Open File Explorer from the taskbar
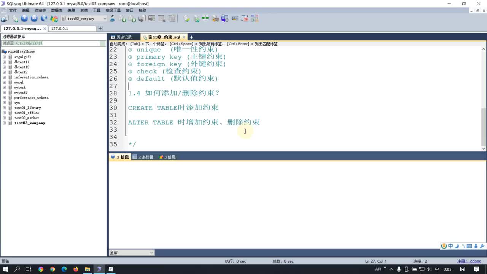487x274 pixels. [x=87, y=269]
